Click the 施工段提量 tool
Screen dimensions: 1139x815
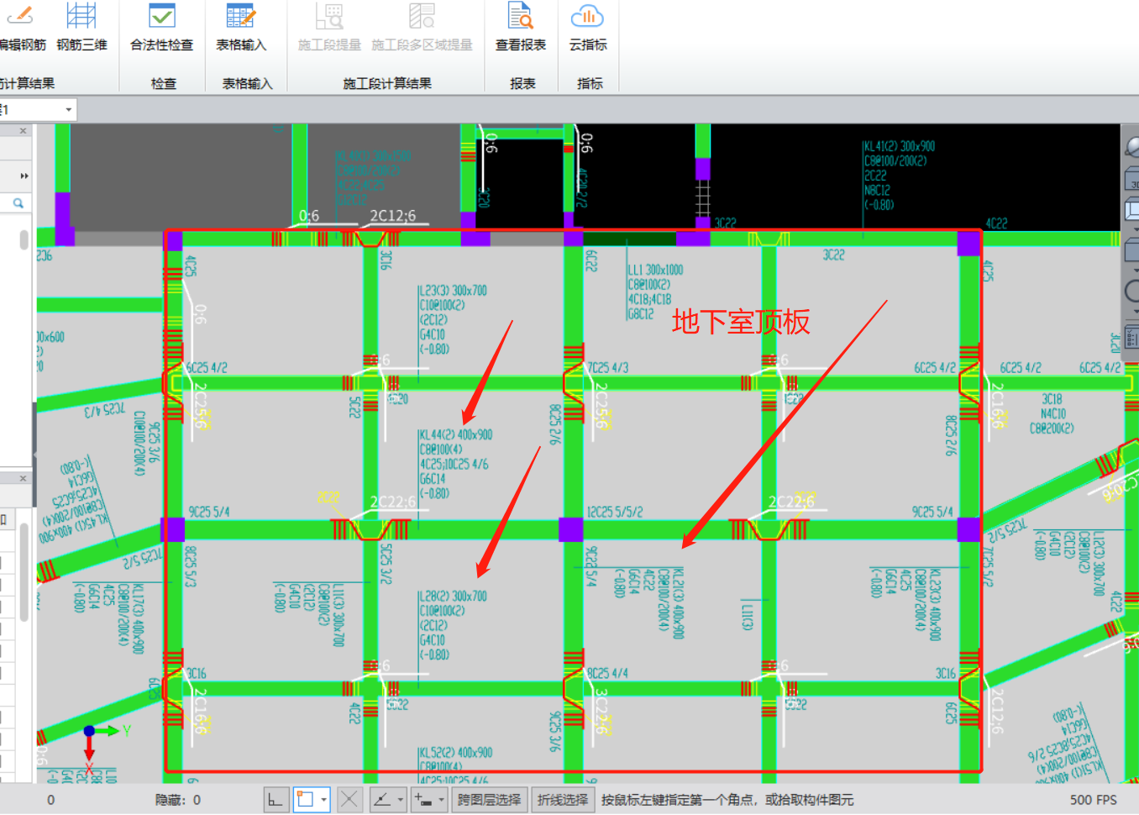pos(329,28)
